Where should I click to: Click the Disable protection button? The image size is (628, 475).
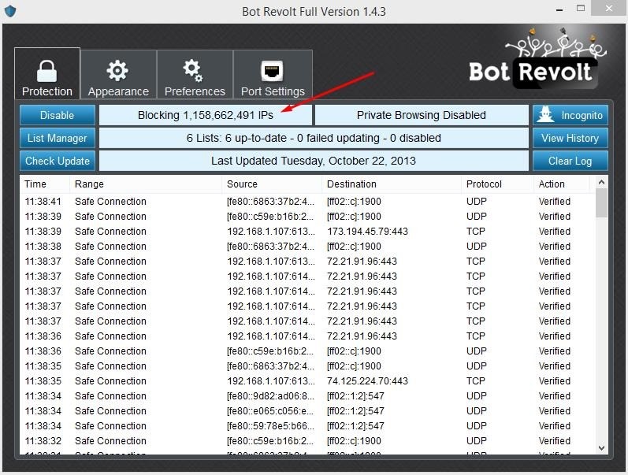pyautogui.click(x=58, y=115)
